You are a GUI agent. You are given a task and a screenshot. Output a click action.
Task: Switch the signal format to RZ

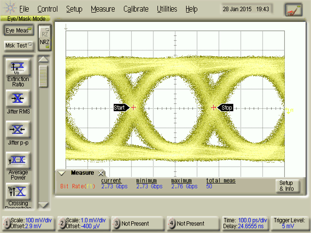coord(45,33)
